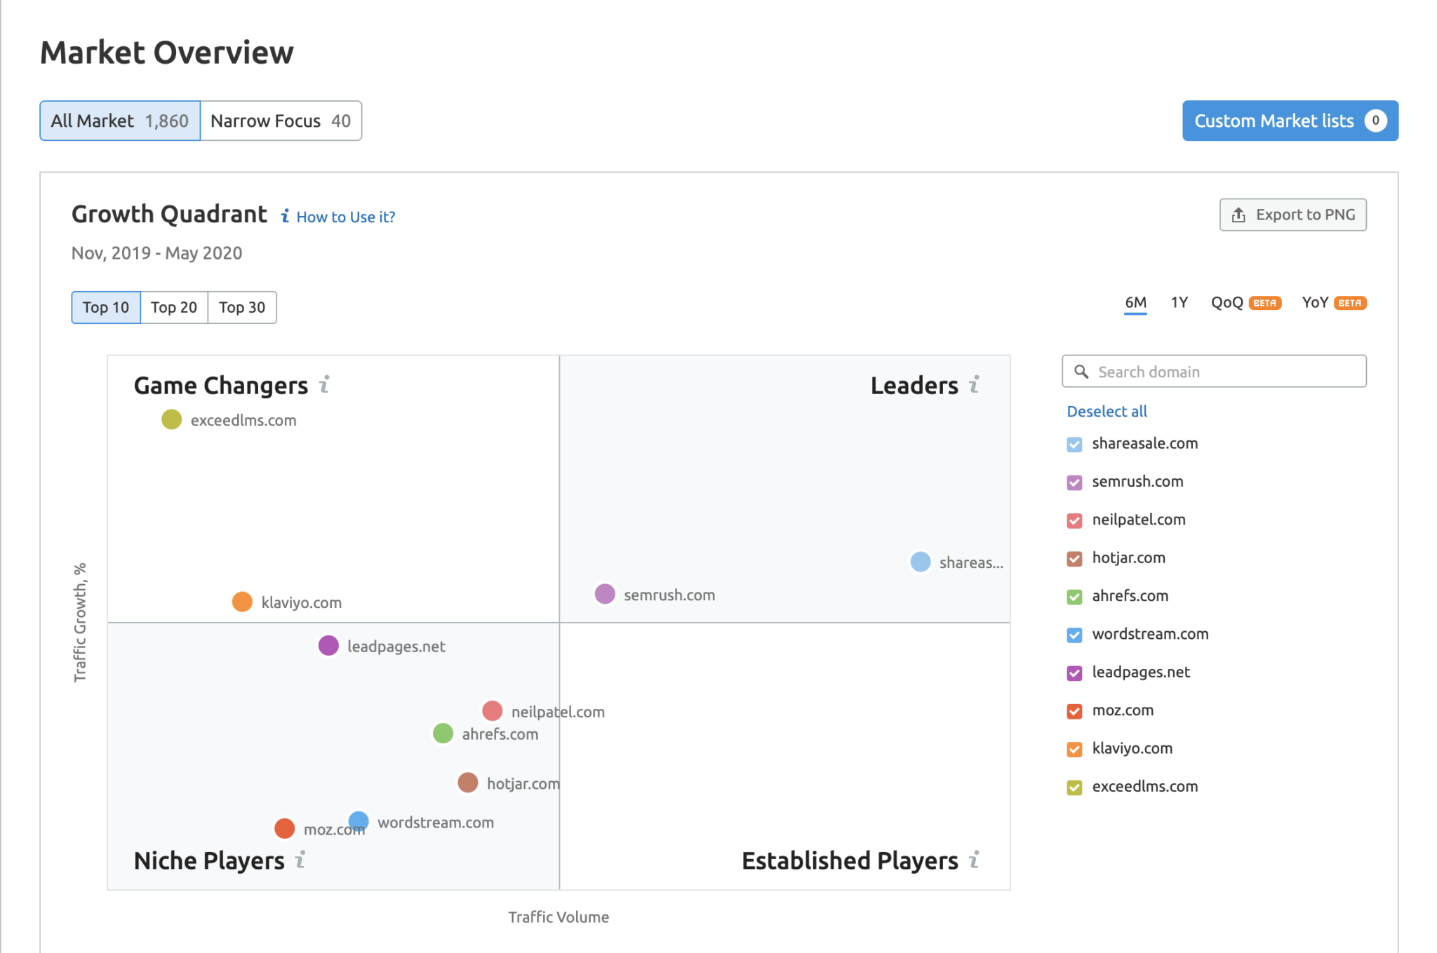This screenshot has height=953, width=1437.
Task: Switch to Narrow Focus tab
Action: pyautogui.click(x=281, y=121)
